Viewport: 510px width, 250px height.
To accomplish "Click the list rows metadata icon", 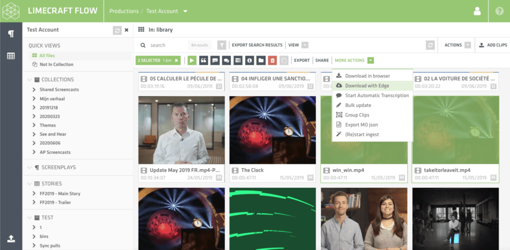I will point(238,60).
